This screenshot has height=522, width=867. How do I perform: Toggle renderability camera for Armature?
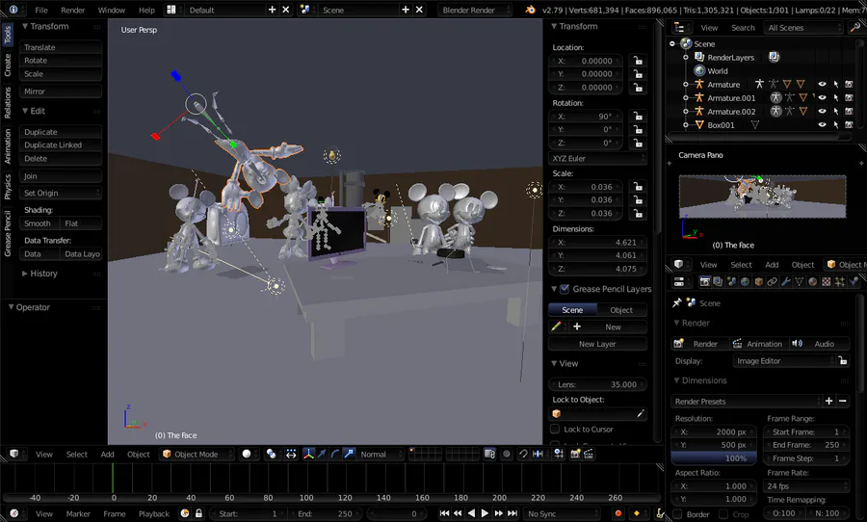coord(850,84)
